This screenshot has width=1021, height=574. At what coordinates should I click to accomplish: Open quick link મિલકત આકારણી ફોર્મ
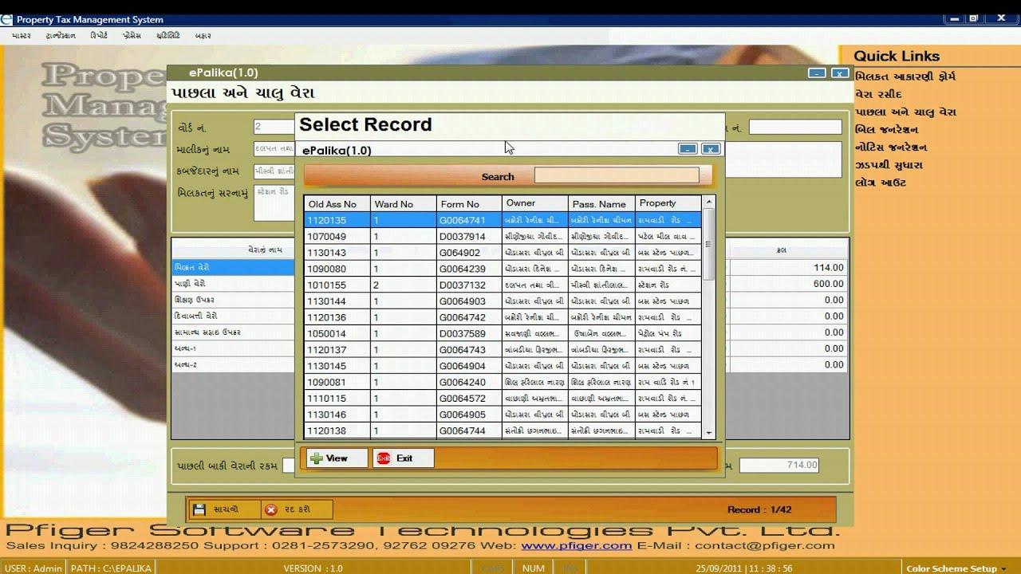pos(905,77)
